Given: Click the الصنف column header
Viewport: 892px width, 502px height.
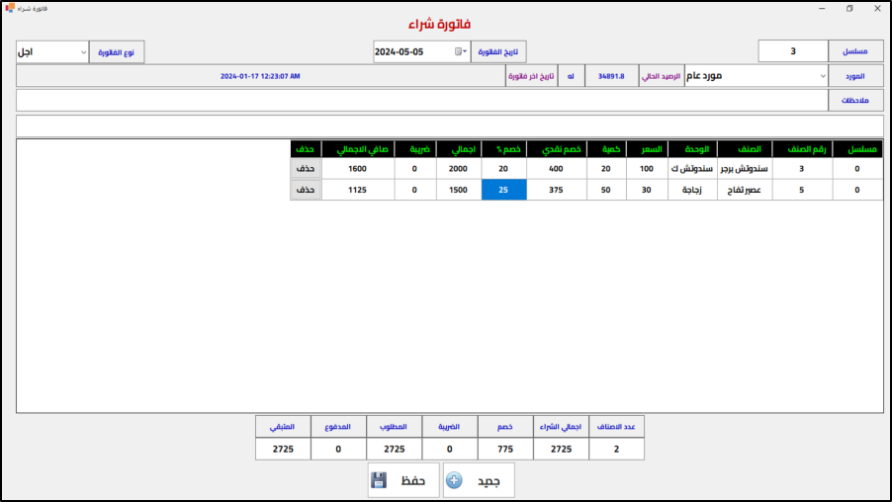Looking at the screenshot, I should (x=745, y=149).
